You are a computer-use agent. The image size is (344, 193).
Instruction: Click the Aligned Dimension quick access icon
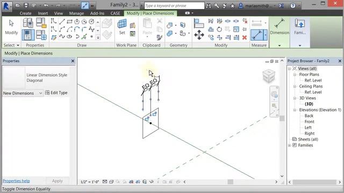click(x=85, y=6)
